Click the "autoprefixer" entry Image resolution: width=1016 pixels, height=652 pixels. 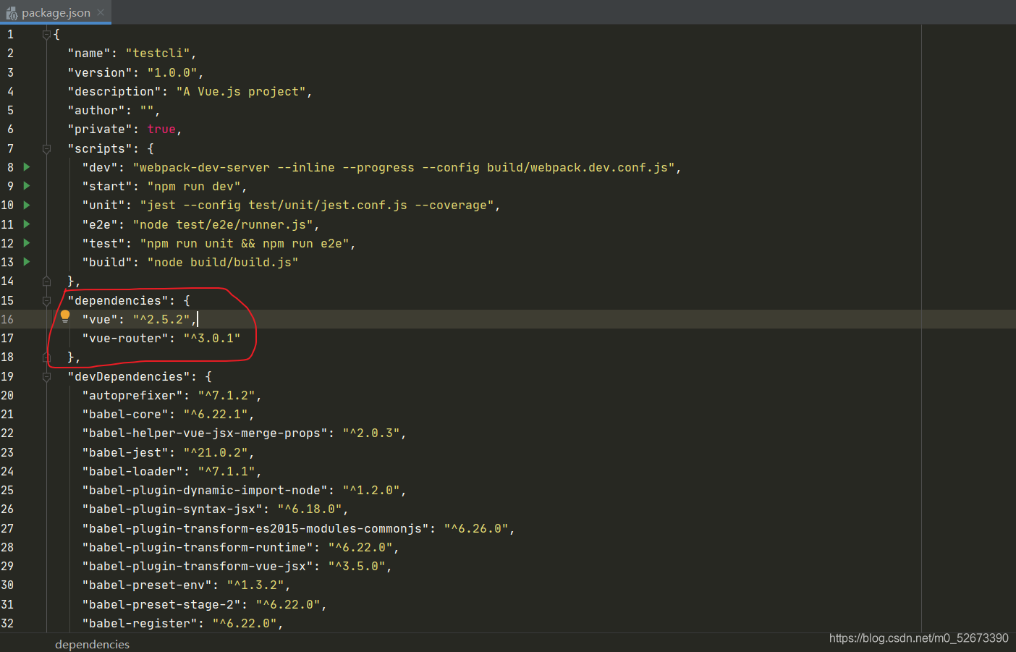pyautogui.click(x=172, y=395)
